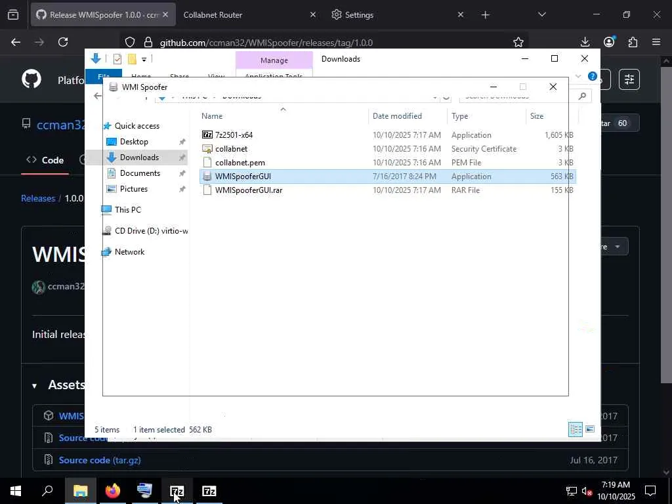
Task: Open the Windows Start menu
Action: pos(16,491)
